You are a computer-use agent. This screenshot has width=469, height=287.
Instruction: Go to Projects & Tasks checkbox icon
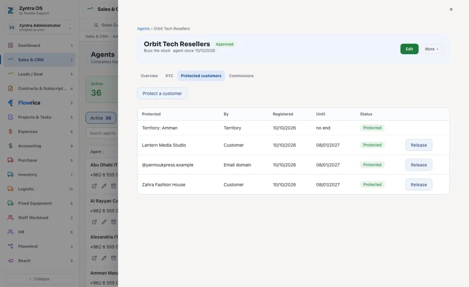tap(10, 117)
